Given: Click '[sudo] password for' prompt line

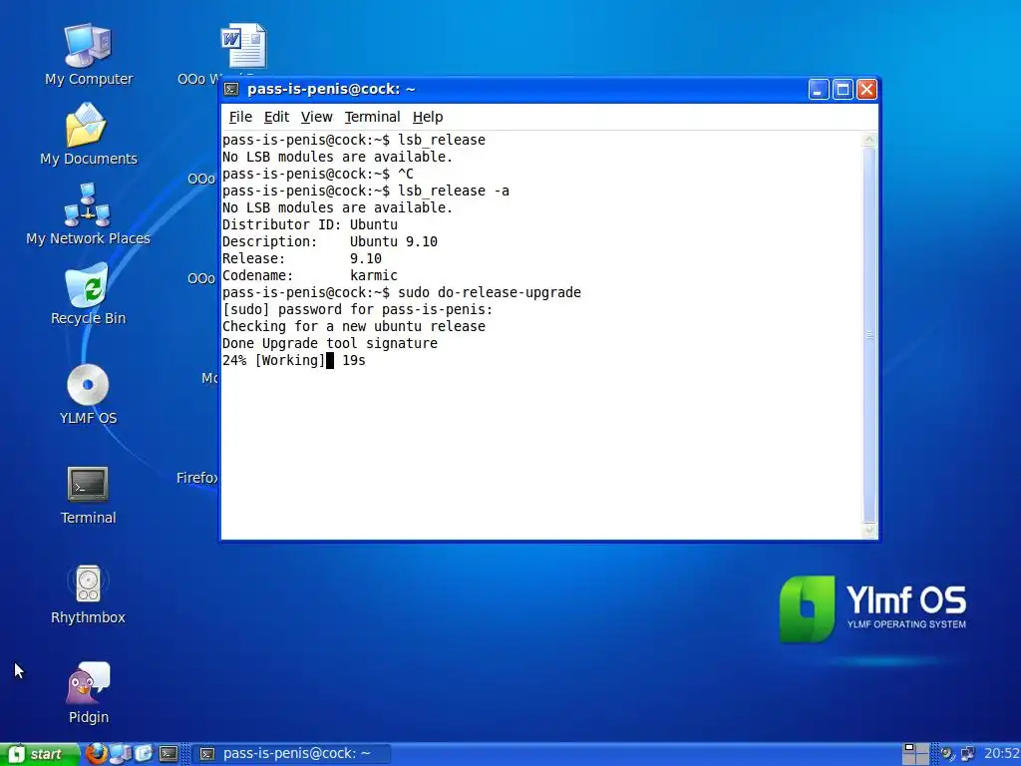Looking at the screenshot, I should [358, 309].
